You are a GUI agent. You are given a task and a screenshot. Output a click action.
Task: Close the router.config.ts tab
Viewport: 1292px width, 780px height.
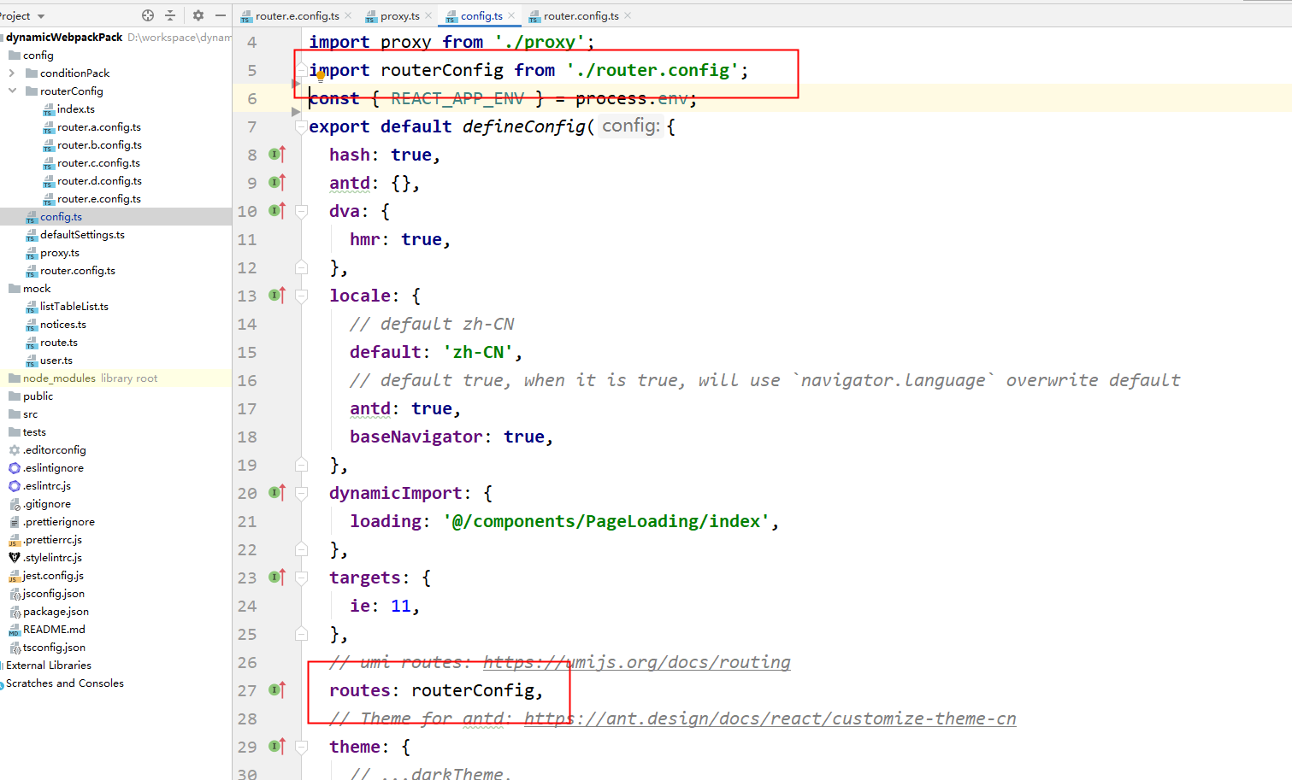tap(628, 16)
